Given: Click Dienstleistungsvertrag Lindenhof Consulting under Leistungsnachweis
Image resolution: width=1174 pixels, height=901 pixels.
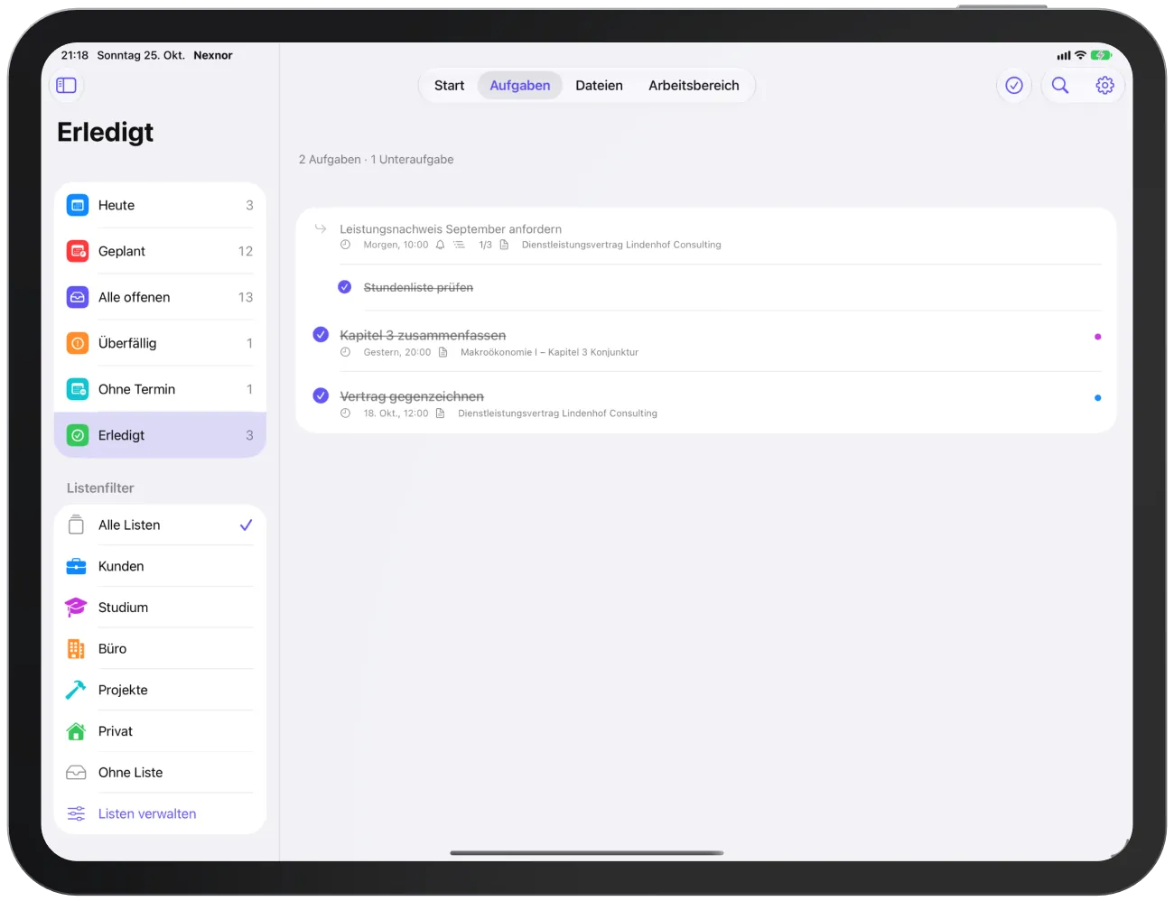Looking at the screenshot, I should pyautogui.click(x=621, y=246).
